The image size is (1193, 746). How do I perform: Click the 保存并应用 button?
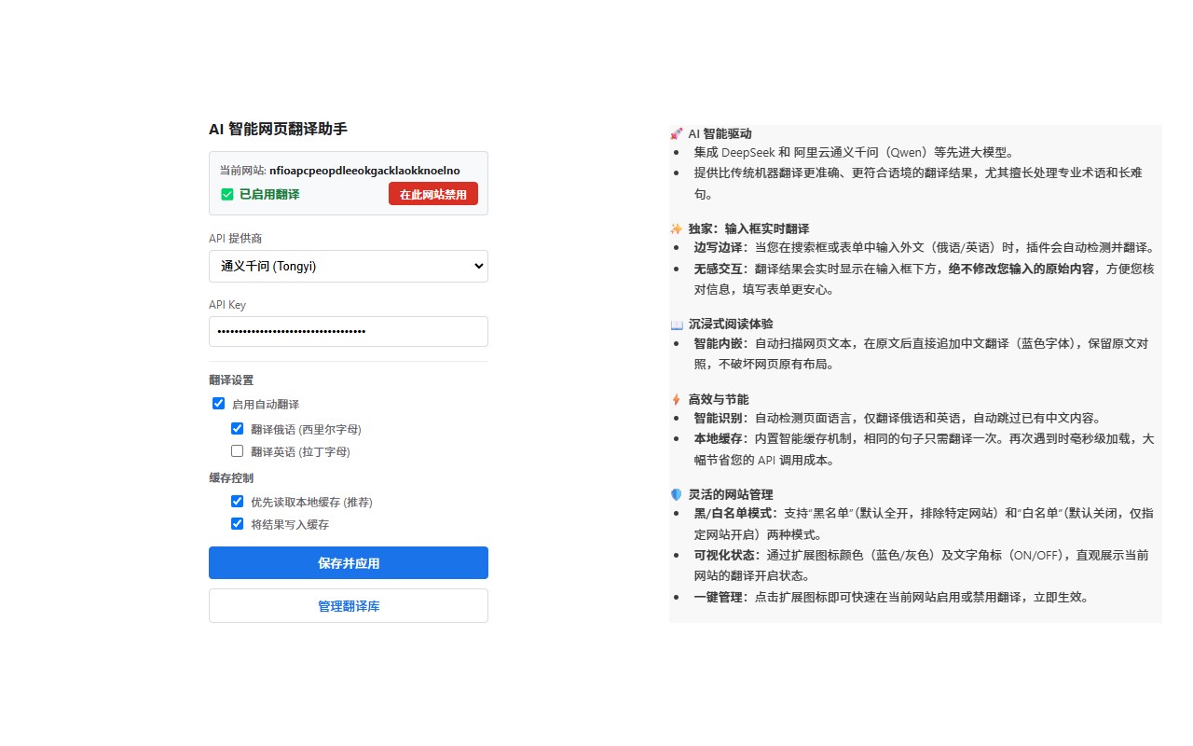click(349, 563)
